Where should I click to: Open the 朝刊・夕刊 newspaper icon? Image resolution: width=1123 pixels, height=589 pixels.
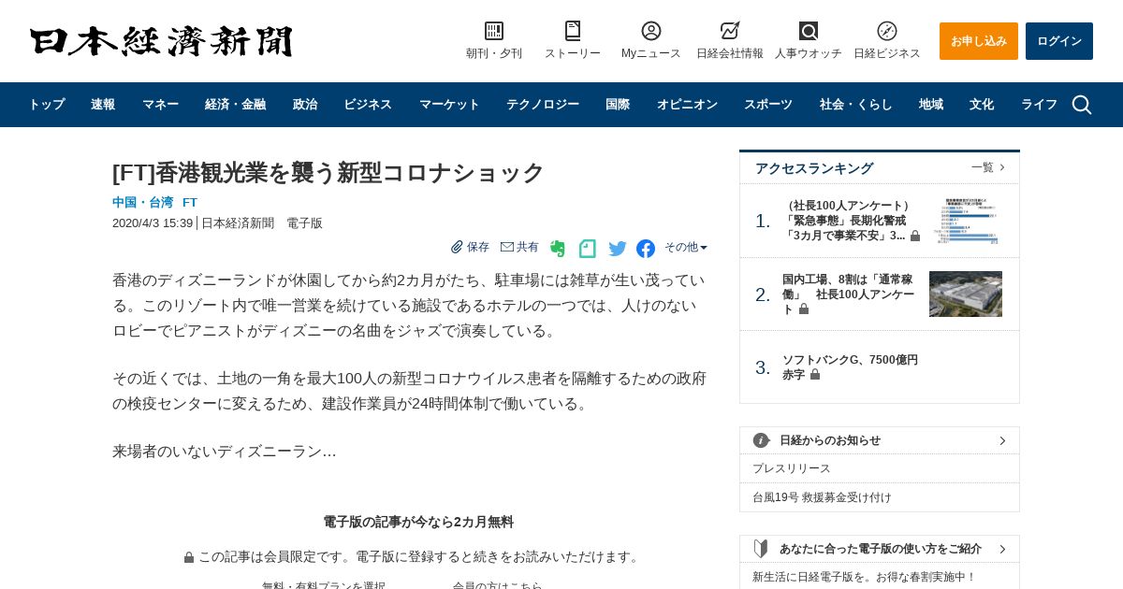[494, 31]
